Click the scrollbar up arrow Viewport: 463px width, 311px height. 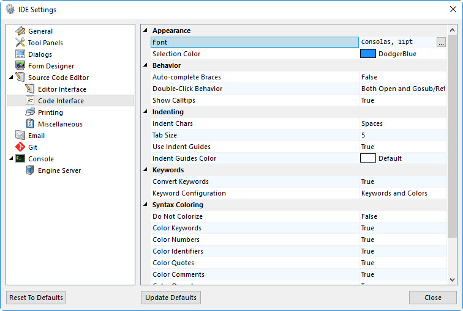(452, 30)
